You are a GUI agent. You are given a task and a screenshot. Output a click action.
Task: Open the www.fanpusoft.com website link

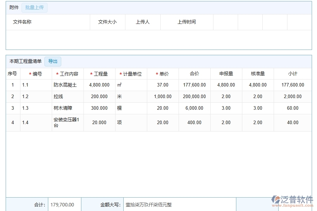point(293,205)
